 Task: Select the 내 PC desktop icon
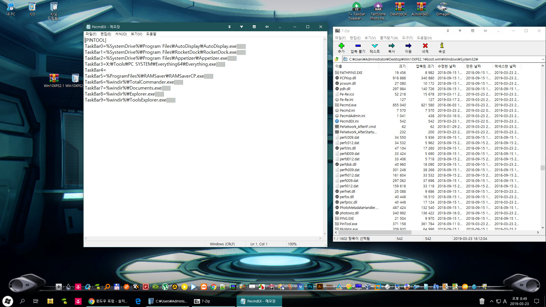pos(11,9)
